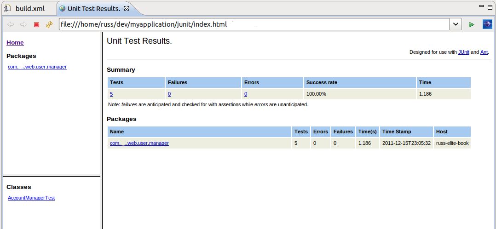
Task: Click the Failures count link in Summary
Action: [169, 94]
